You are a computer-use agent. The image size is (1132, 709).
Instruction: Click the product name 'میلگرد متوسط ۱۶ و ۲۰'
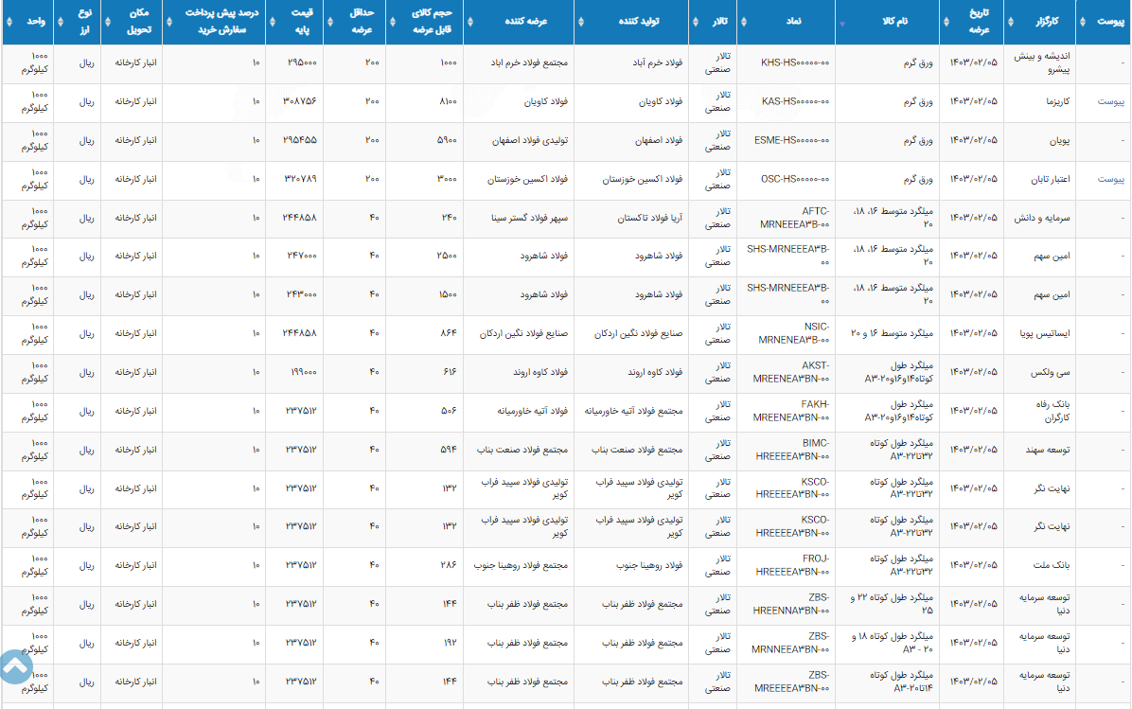[892, 333]
